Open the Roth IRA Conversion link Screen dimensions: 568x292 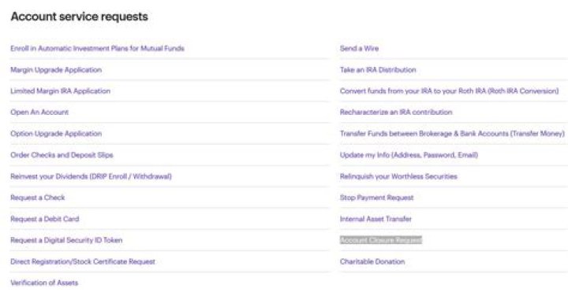tap(449, 91)
